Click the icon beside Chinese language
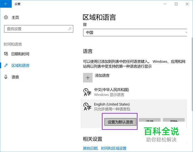The image size is (193, 152). click(x=87, y=92)
